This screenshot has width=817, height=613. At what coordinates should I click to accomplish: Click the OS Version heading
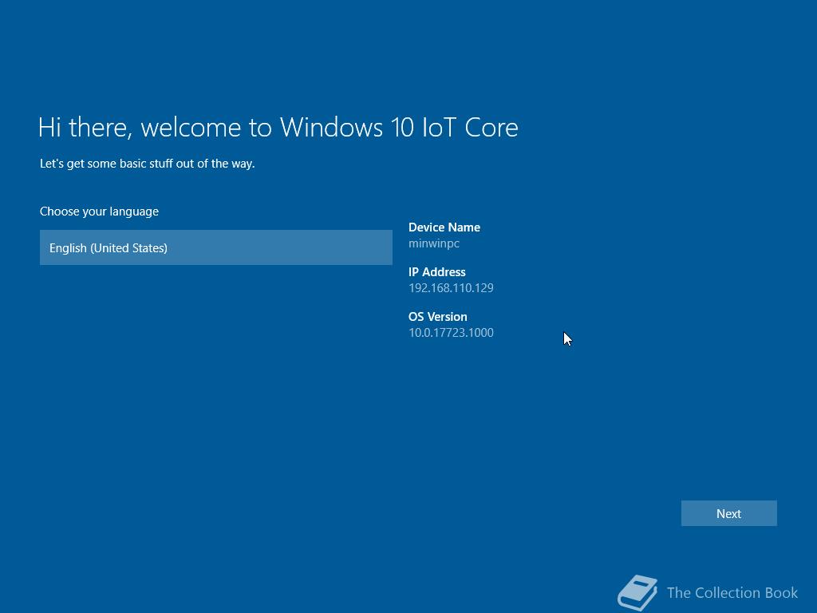coord(438,317)
